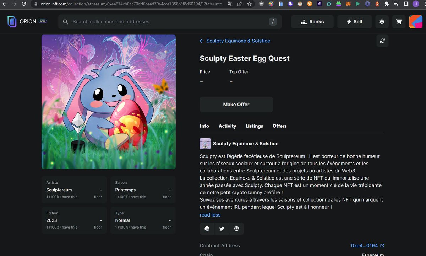Open the MetaMask fox extension
This screenshot has width=426, height=256.
[348, 4]
